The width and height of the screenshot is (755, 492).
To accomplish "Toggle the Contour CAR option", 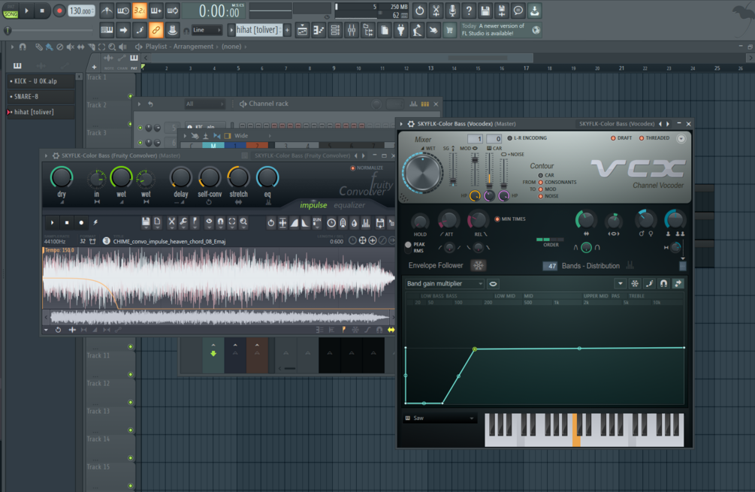I will 546,175.
